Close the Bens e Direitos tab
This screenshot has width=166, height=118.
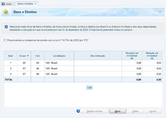pyautogui.click(x=35, y=4)
